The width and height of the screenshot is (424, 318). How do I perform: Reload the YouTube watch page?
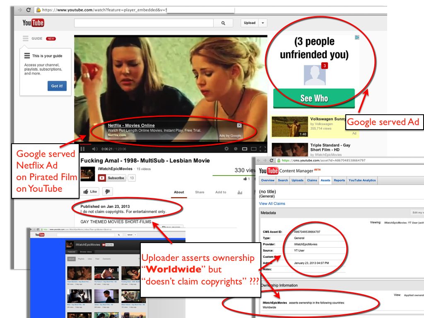click(29, 10)
